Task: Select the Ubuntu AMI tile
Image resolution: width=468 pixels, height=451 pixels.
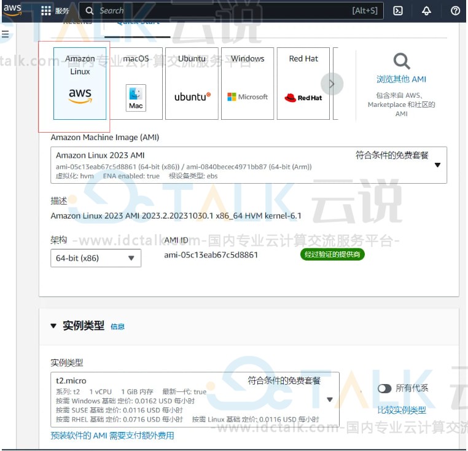Action: [x=192, y=84]
